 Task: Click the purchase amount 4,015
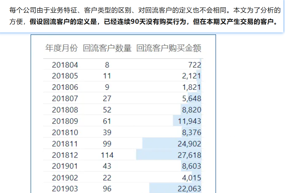point(192,178)
